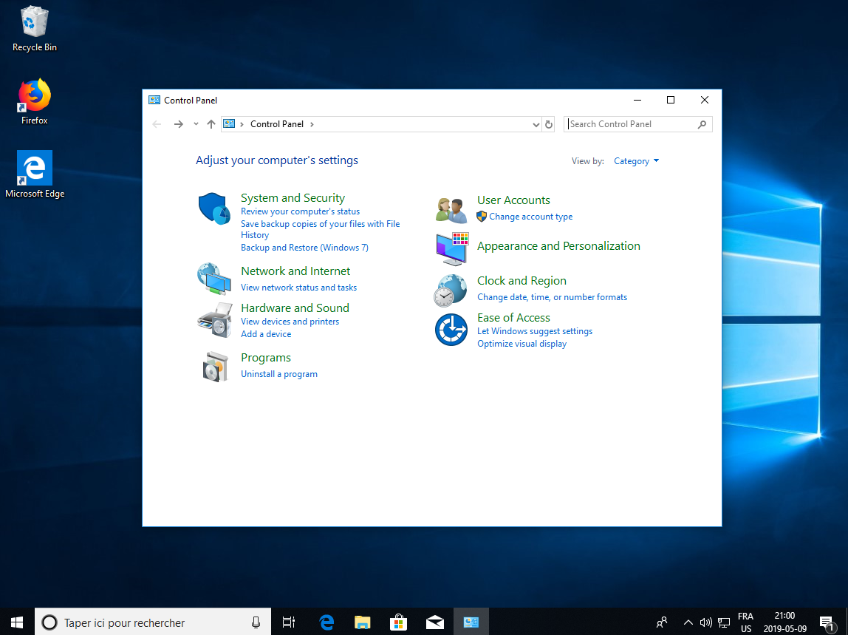Open the address bar history dropdown
The height and width of the screenshot is (635, 848).
536,124
